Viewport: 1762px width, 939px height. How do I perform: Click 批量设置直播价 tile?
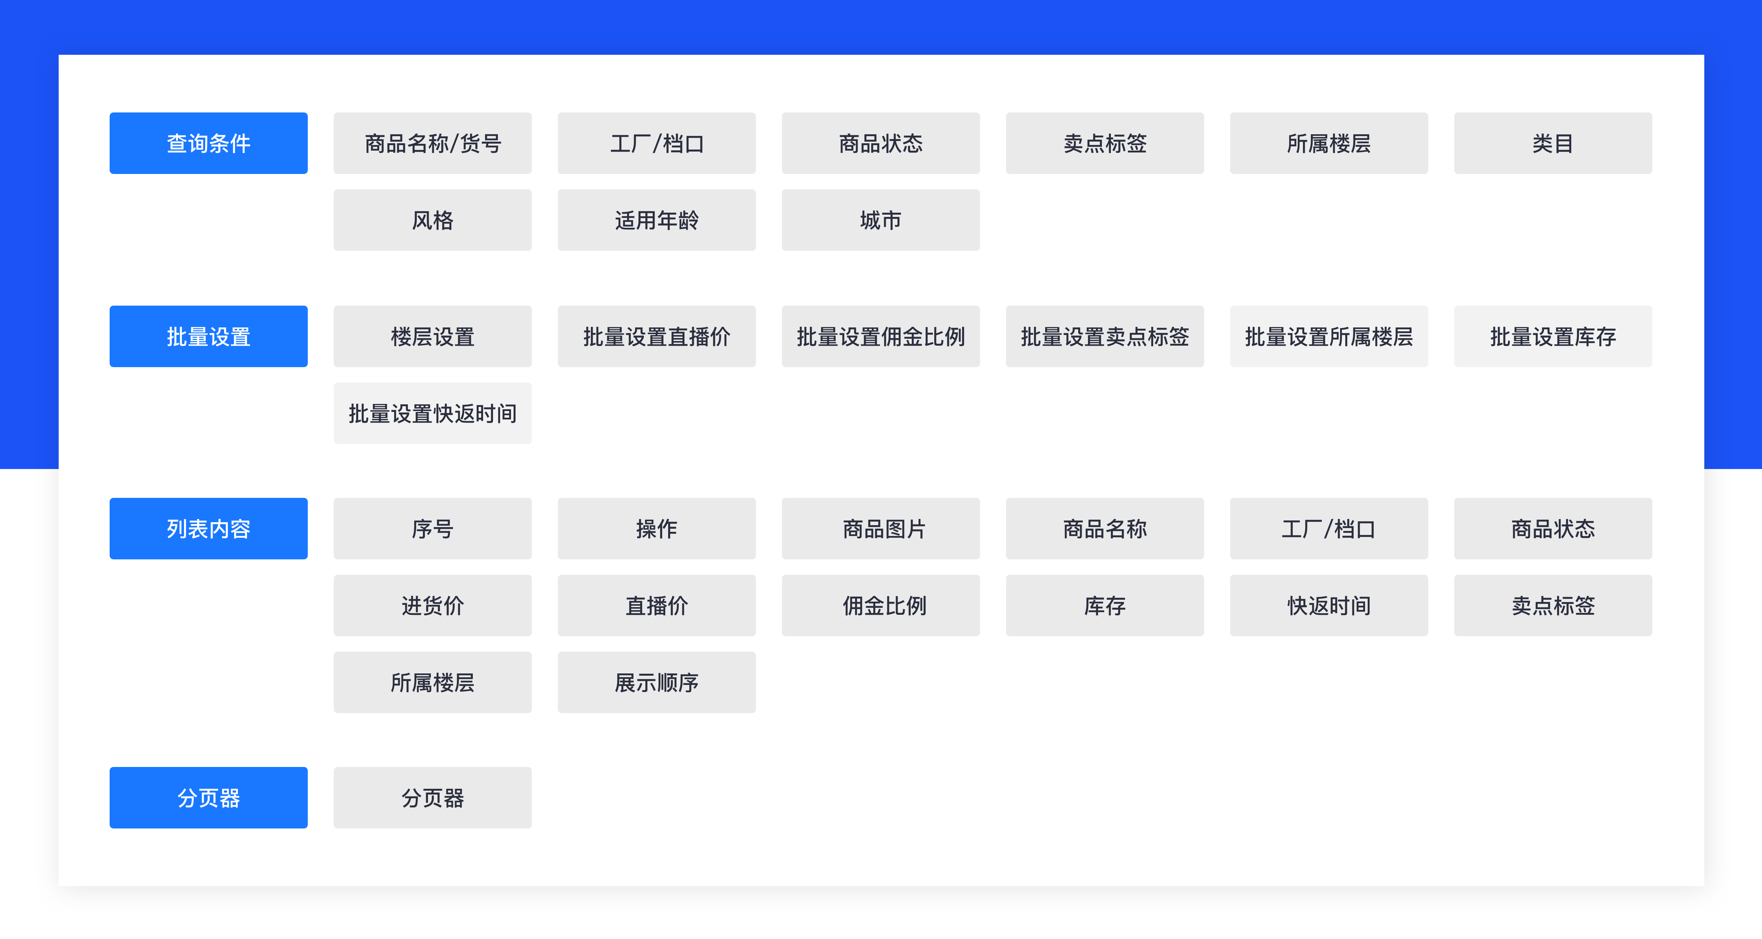coord(656,336)
